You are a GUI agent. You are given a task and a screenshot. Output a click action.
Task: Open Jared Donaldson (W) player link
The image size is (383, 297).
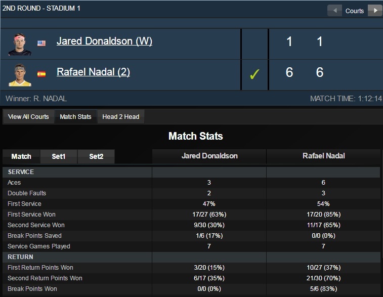click(104, 41)
